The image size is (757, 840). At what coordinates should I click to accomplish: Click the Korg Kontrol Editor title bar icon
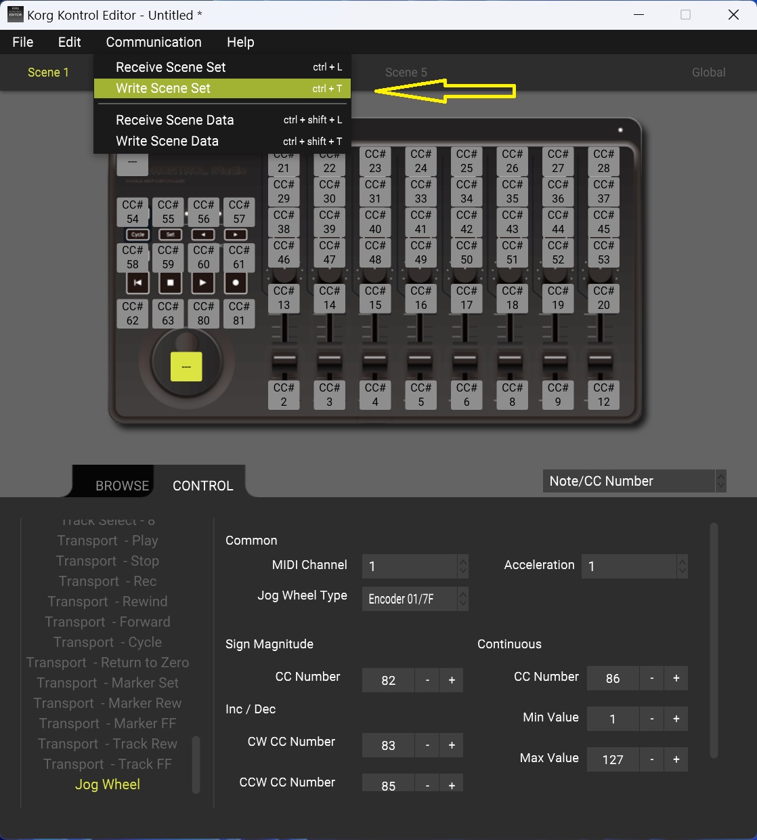(16, 14)
